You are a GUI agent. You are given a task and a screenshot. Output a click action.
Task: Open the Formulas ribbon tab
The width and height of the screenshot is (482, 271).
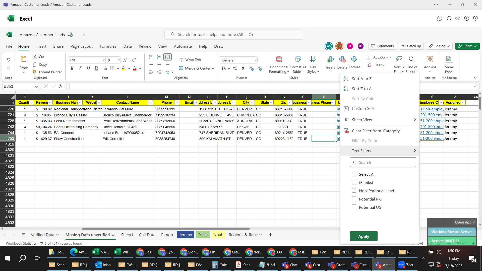[x=108, y=46]
